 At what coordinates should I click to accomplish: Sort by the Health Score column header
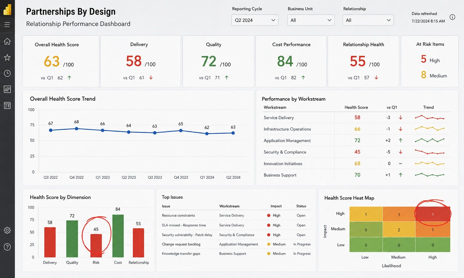coord(356,107)
